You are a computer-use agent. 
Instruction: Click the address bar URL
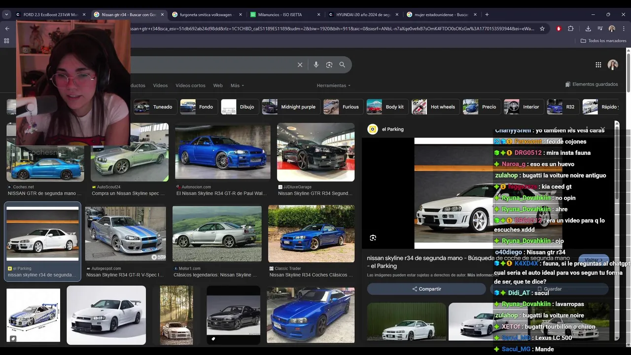pos(332,29)
